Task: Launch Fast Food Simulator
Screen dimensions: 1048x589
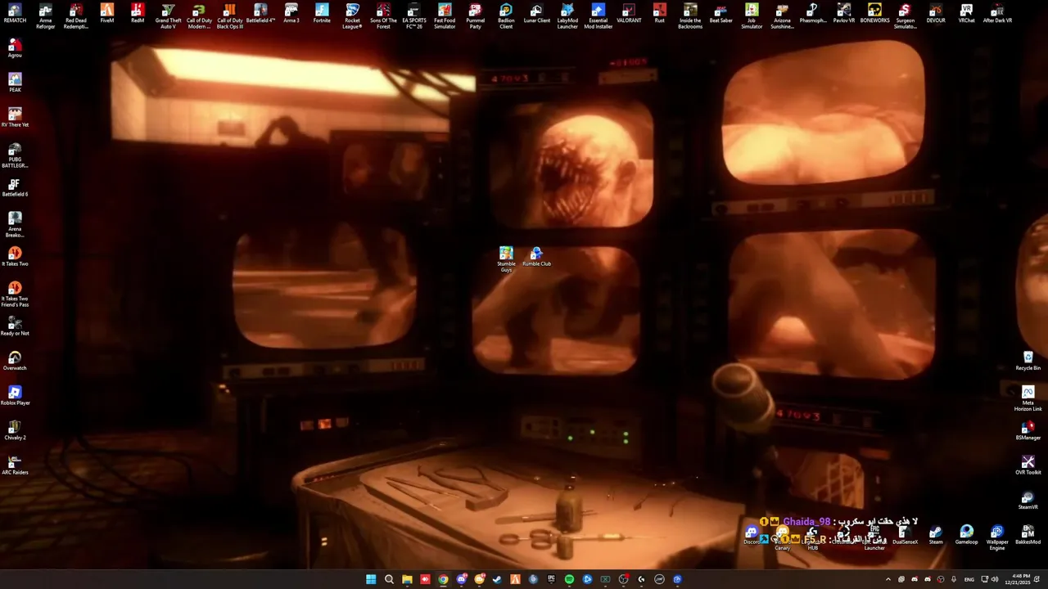Action: (445, 16)
